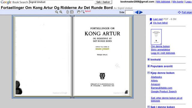Zoom out using the minus magnifier icon

pyautogui.click(x=56, y=12)
